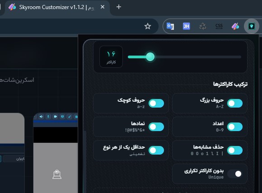The width and height of the screenshot is (262, 193).
Task: Click the microphone icon in the screenshot preview
Action: pos(48,117)
